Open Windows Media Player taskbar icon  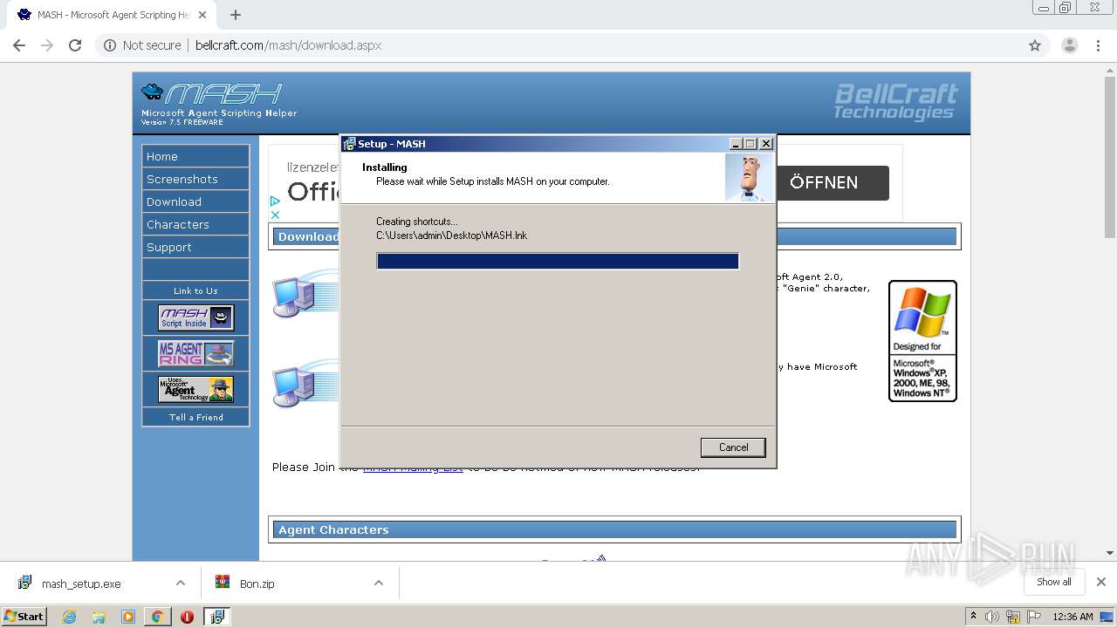[x=128, y=617]
